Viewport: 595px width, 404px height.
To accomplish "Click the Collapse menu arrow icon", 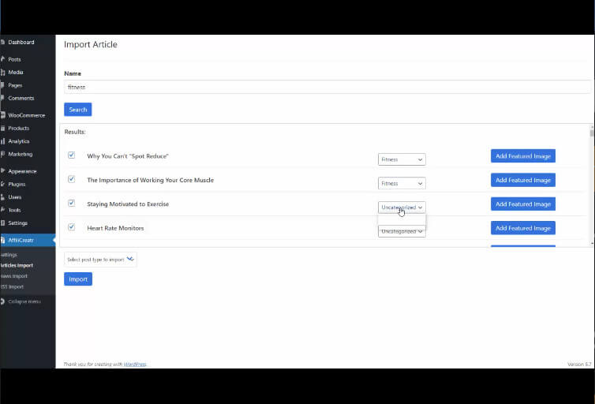I will coord(2,301).
